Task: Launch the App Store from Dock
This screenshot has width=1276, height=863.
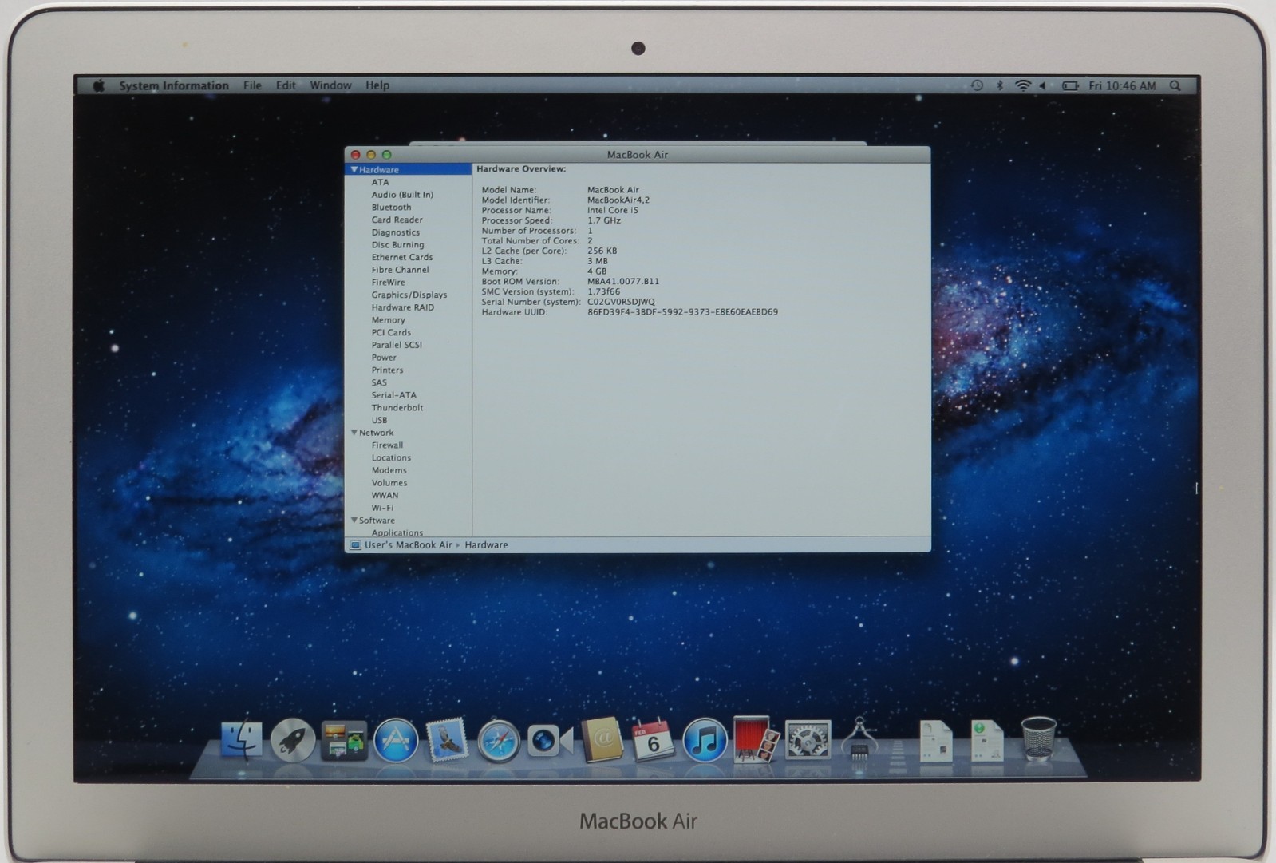Action: (x=396, y=741)
